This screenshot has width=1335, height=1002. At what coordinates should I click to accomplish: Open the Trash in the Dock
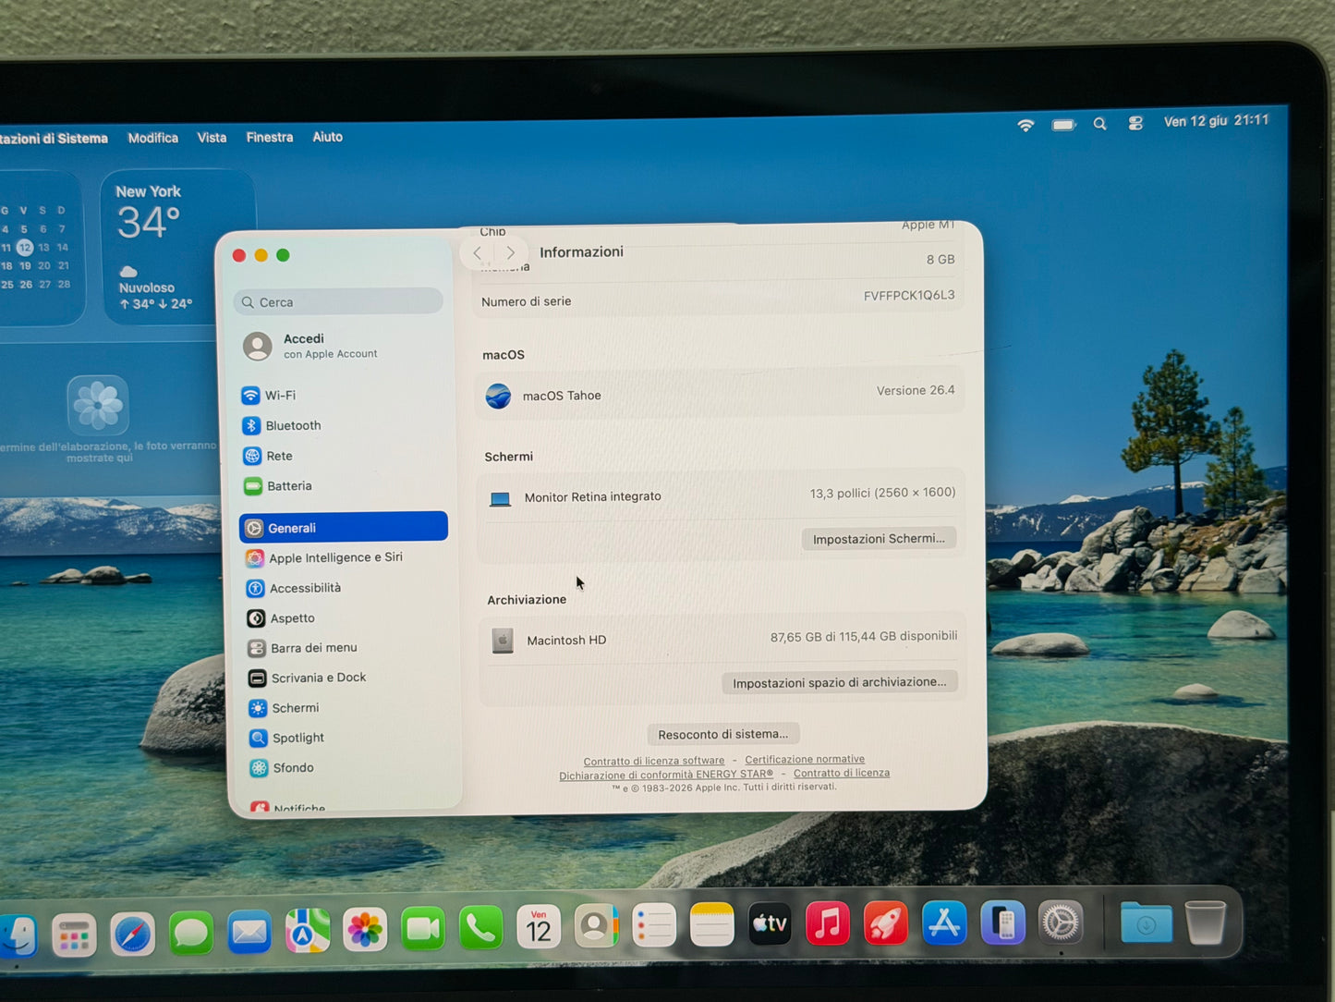coord(1205,923)
